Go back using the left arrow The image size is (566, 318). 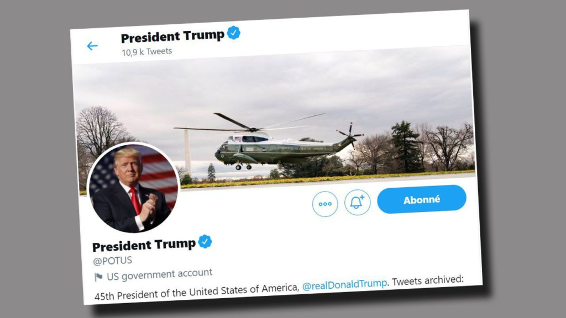(92, 46)
